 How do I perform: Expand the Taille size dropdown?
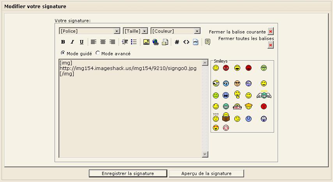pos(135,31)
